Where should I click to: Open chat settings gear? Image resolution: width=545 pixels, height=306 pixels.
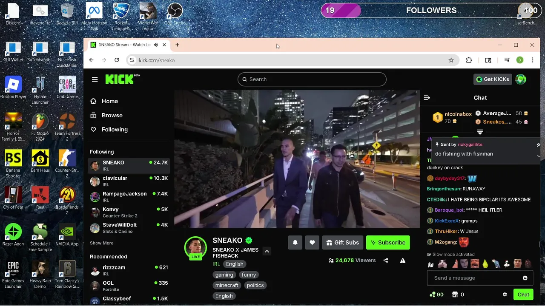pyautogui.click(x=505, y=295)
